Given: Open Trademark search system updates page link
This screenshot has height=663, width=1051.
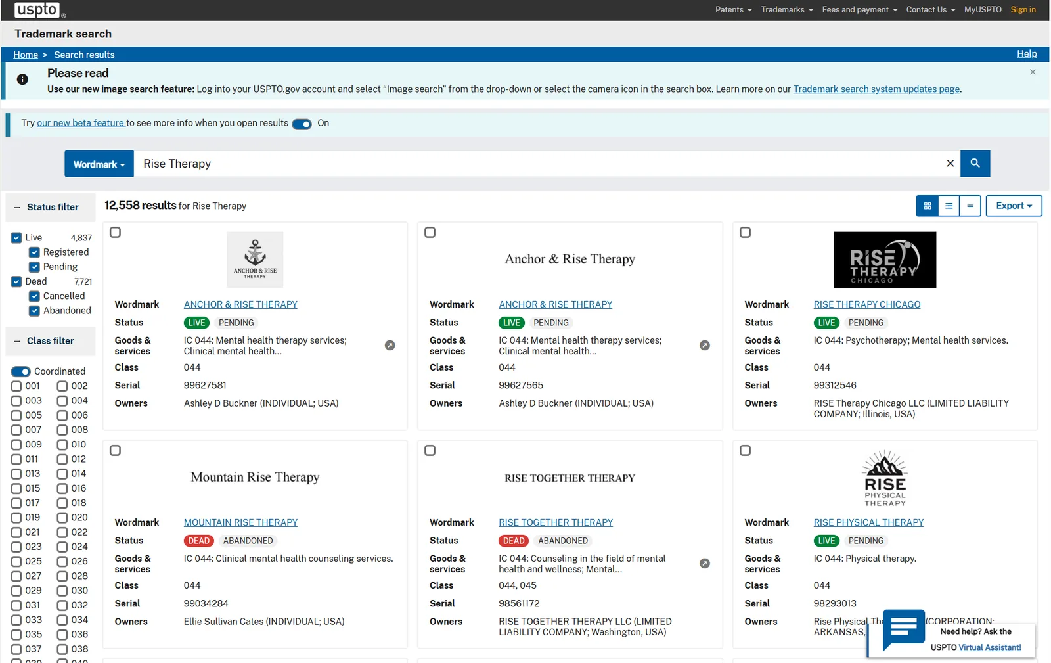Looking at the screenshot, I should [x=876, y=89].
